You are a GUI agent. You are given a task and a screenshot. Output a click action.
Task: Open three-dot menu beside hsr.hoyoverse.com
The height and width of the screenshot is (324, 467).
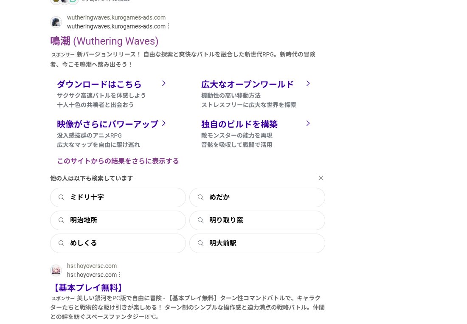[120, 275]
